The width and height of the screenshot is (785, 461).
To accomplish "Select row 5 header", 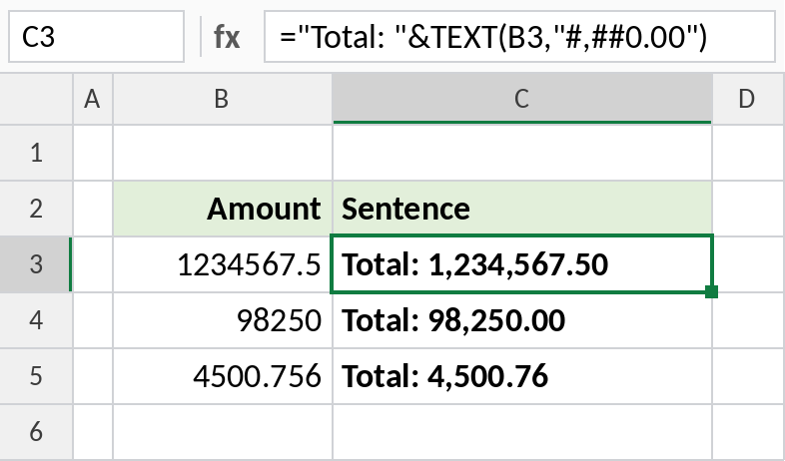I will tap(36, 376).
